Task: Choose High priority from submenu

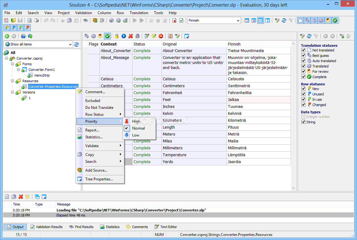Action: [139, 121]
